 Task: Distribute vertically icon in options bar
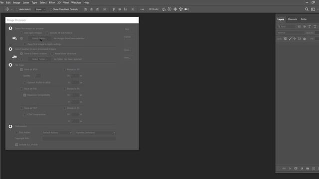click(133, 9)
